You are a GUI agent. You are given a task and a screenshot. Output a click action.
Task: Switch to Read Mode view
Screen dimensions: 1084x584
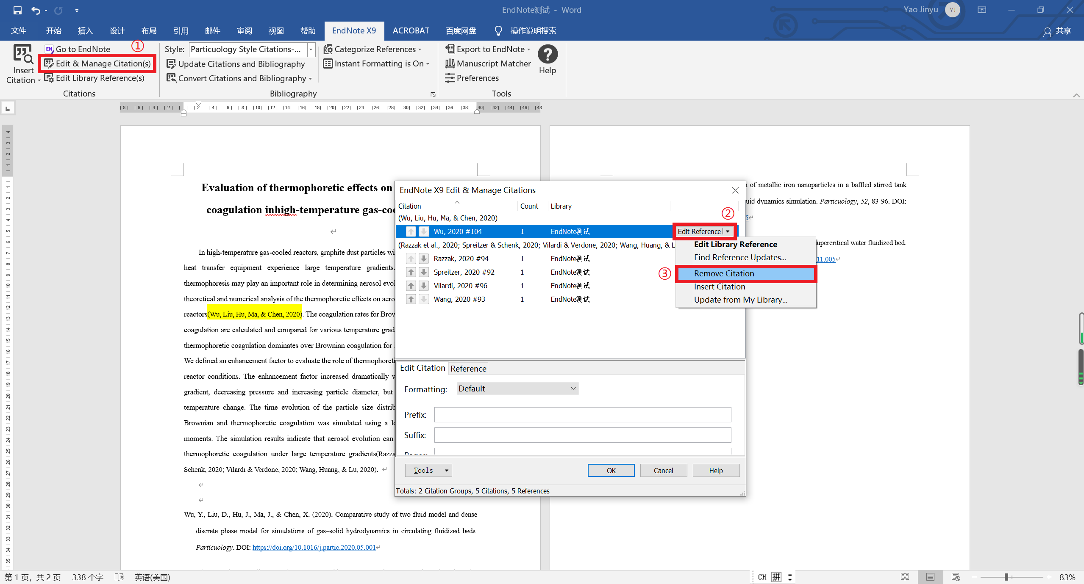click(x=905, y=577)
